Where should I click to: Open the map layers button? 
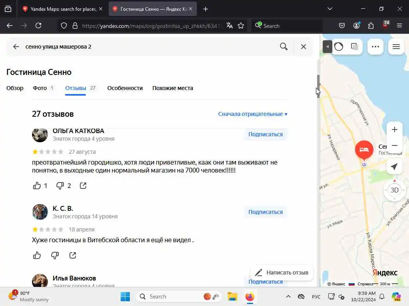coord(355,47)
